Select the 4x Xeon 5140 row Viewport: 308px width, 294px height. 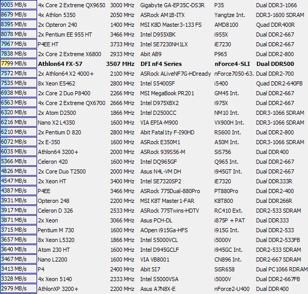point(154,280)
